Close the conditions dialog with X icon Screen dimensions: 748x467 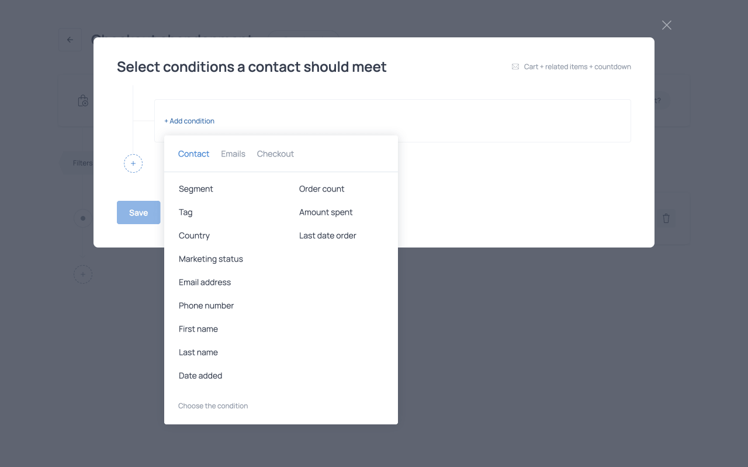pos(667,25)
